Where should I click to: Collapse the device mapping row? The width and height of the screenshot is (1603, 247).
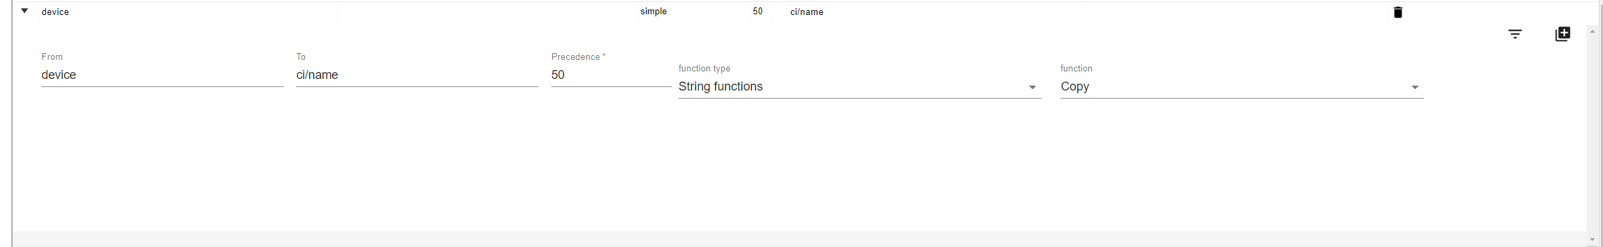coord(25,11)
